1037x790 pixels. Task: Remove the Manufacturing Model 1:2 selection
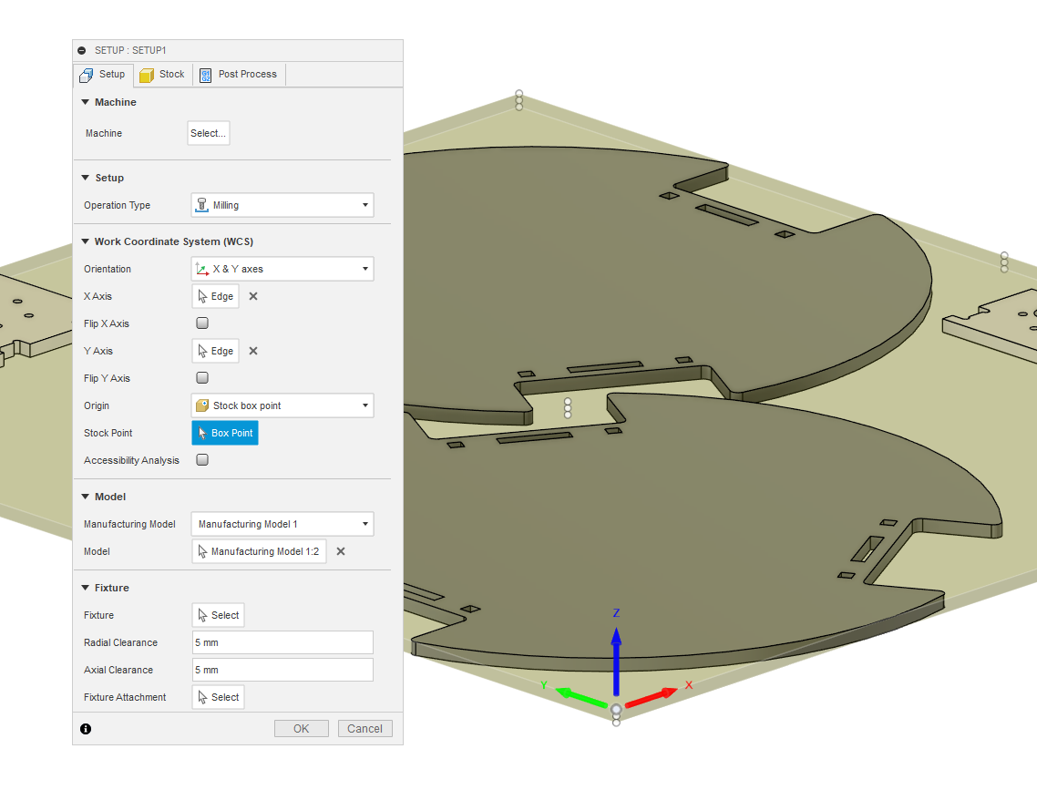tap(341, 551)
